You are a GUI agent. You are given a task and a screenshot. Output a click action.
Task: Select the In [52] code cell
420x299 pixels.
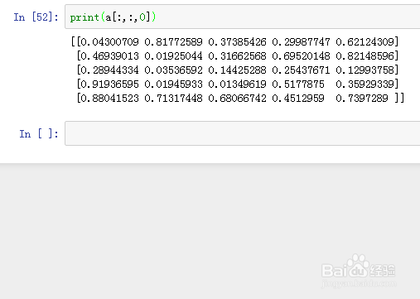coord(243,17)
